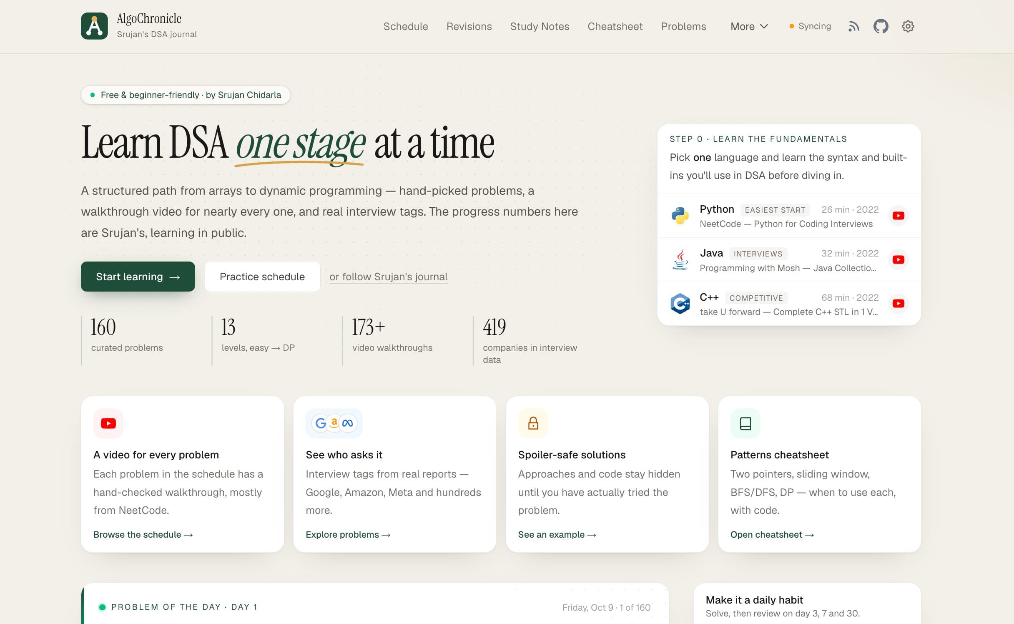Click the EASIEST START tag
Image resolution: width=1014 pixels, height=624 pixels.
(775, 210)
